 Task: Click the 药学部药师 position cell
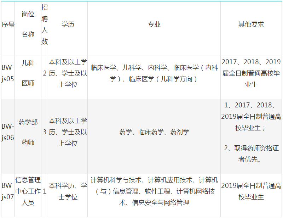click(28, 132)
